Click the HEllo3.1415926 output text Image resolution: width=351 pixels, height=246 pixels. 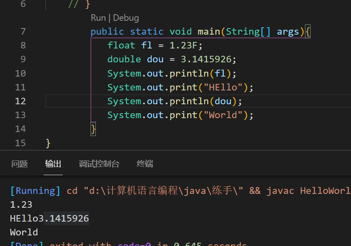pos(49,218)
